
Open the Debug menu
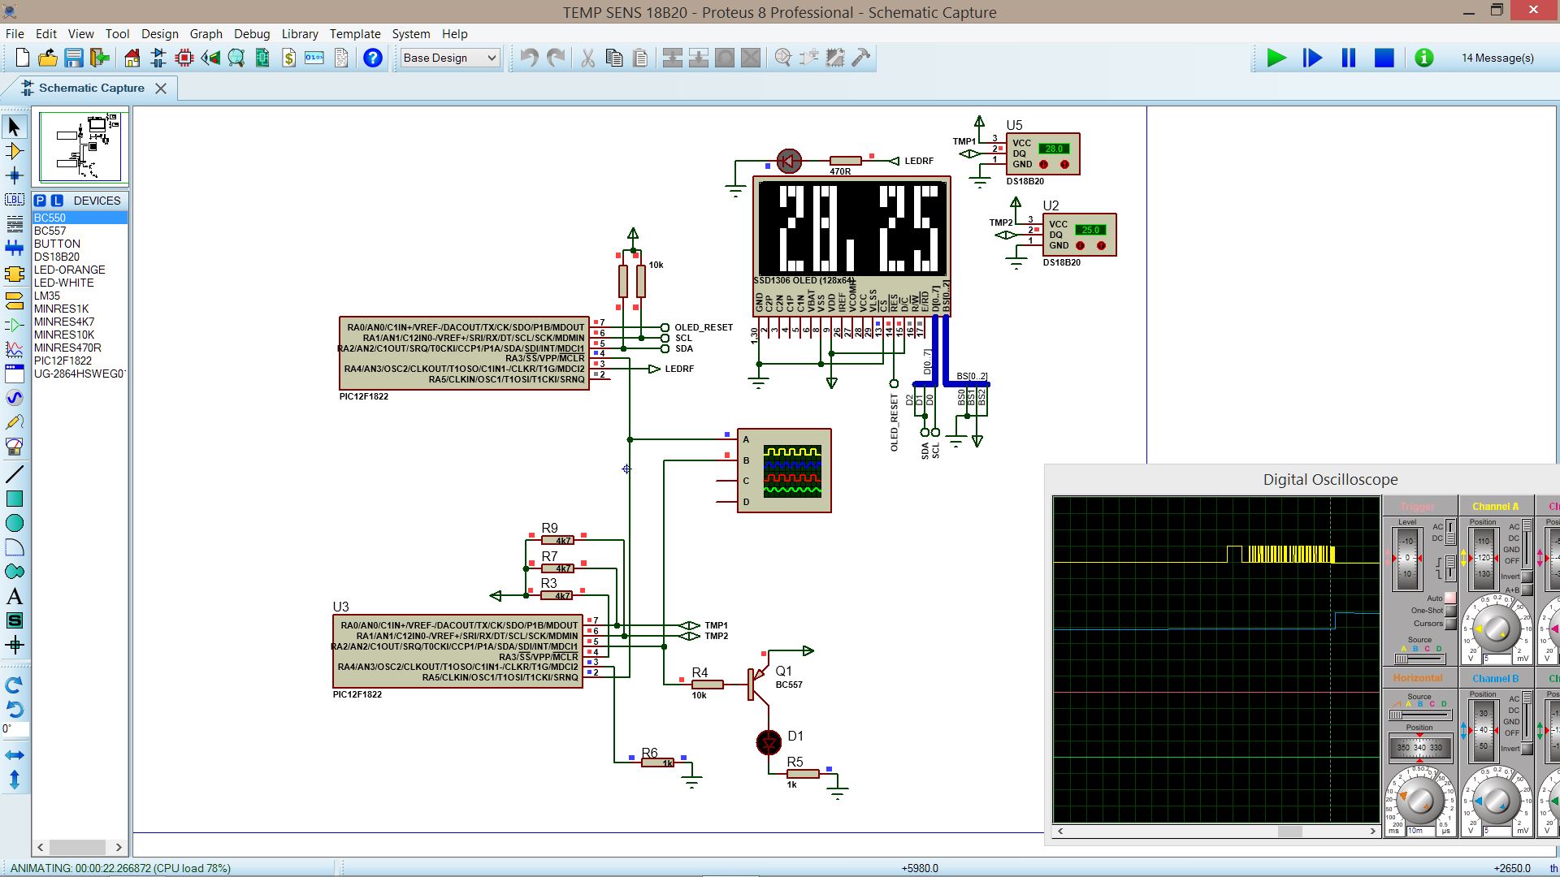(x=251, y=34)
